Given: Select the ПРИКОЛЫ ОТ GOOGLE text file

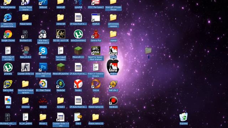Looking at the screenshot, I should 8,50.
